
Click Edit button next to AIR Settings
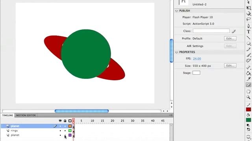[230, 46]
